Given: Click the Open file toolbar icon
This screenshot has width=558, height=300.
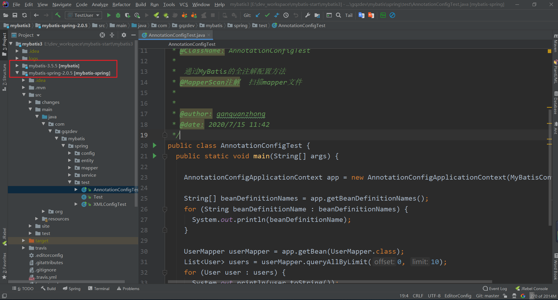Looking at the screenshot, I should click(x=6, y=15).
